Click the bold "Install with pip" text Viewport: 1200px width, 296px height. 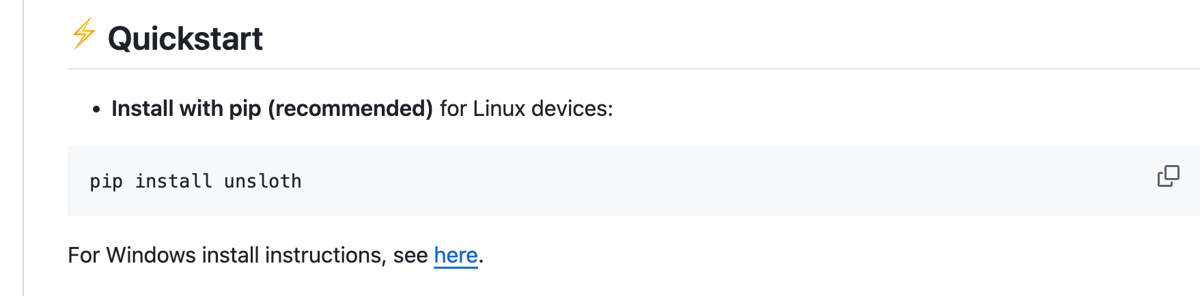(x=186, y=108)
